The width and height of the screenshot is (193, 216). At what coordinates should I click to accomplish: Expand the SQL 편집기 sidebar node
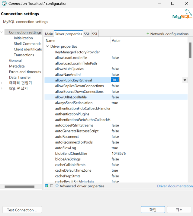2,88
